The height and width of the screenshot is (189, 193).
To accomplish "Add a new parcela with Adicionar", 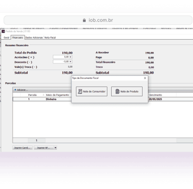I will (21, 90).
